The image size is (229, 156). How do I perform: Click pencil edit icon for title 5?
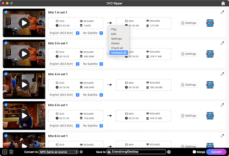tap(222, 105)
